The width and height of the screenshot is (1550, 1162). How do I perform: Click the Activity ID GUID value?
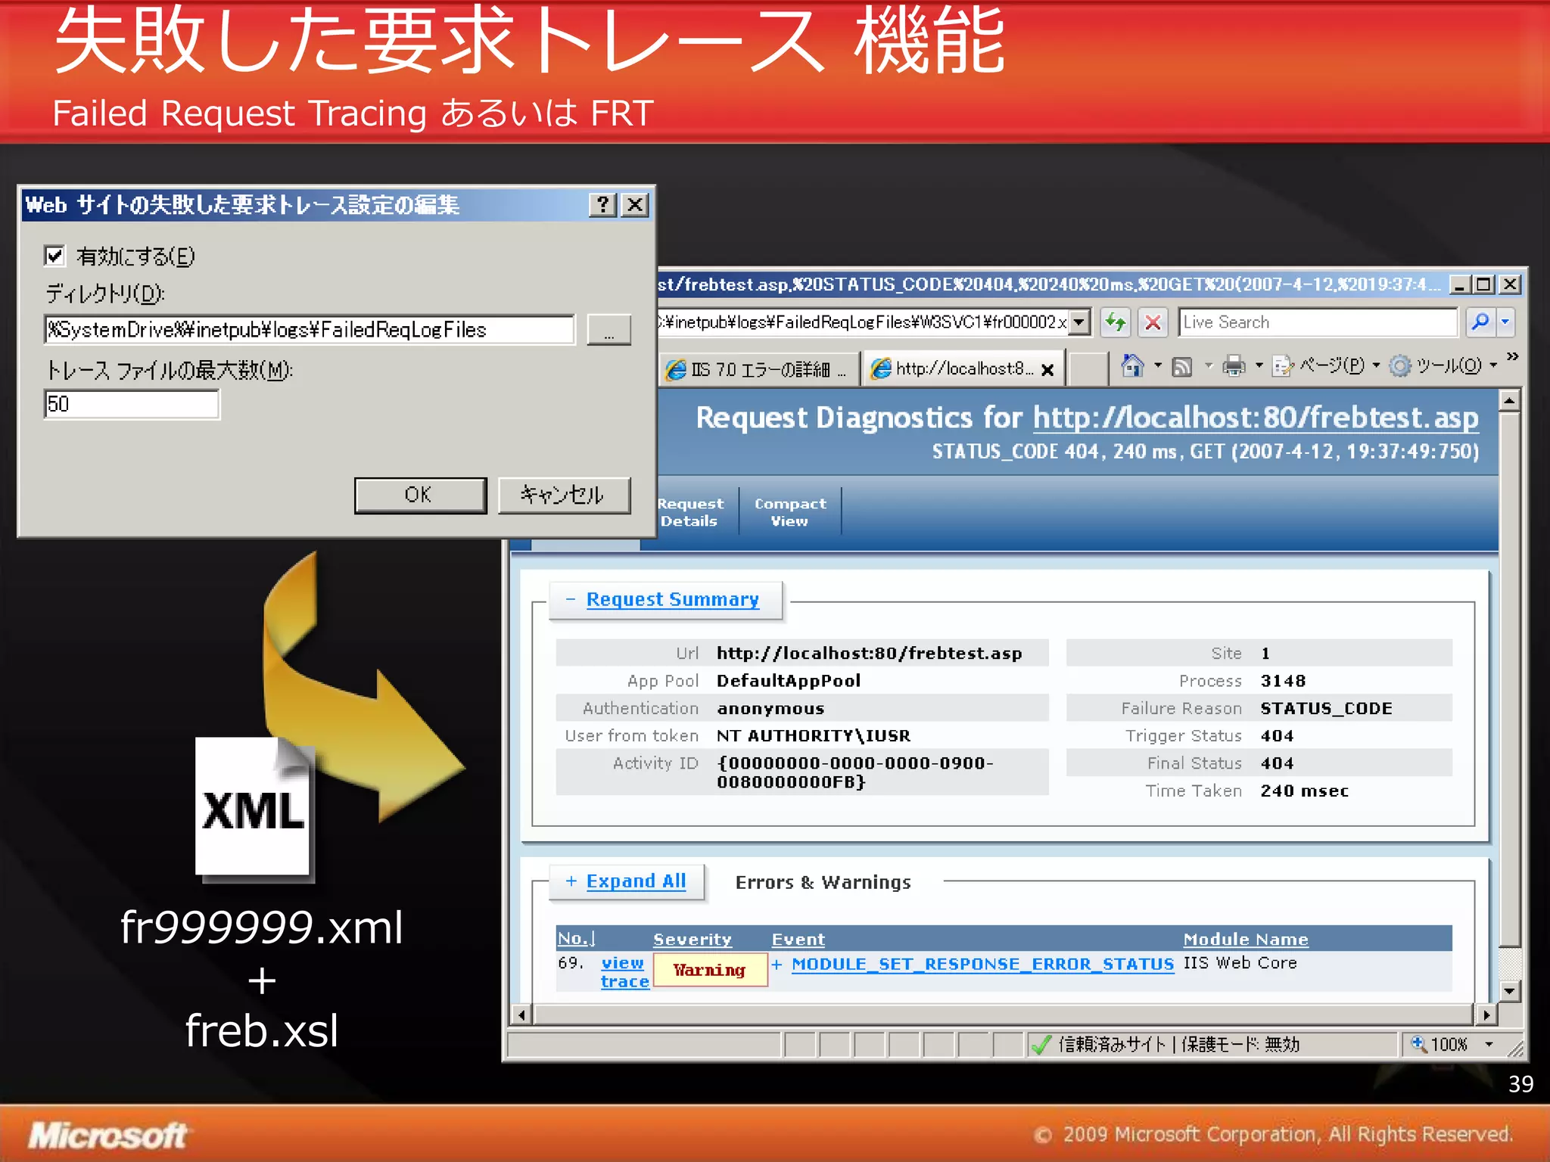pyautogui.click(x=855, y=772)
